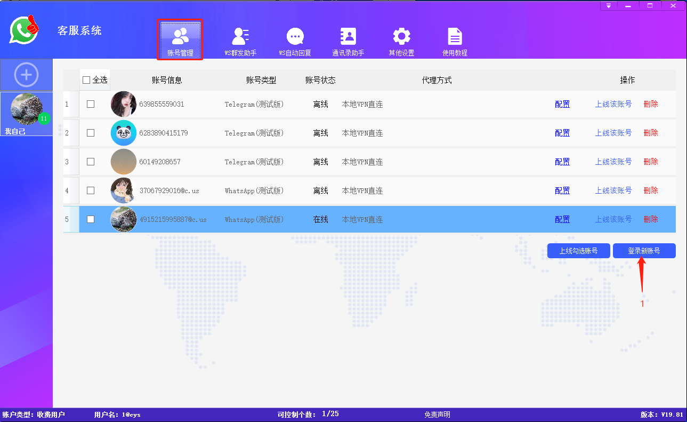
Task: Toggle the 全选 select-all checkbox
Action: pyautogui.click(x=86, y=80)
